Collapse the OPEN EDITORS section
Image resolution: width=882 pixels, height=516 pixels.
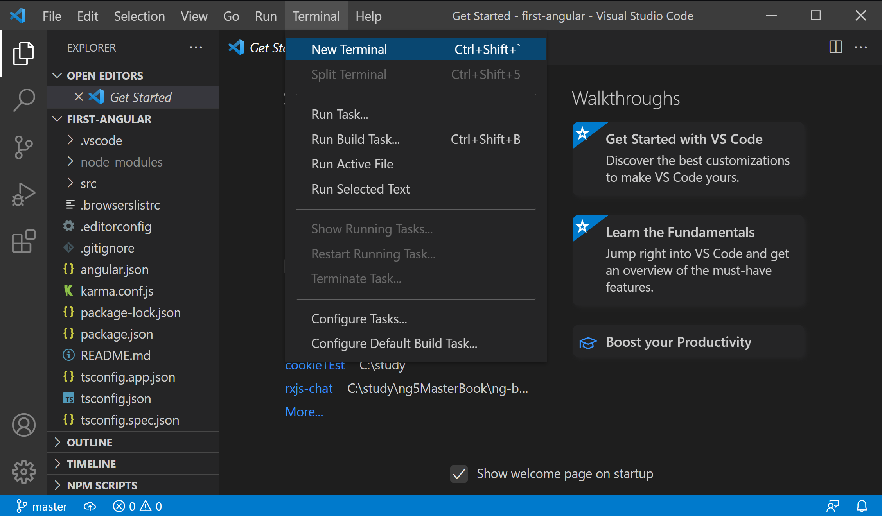[104, 75]
